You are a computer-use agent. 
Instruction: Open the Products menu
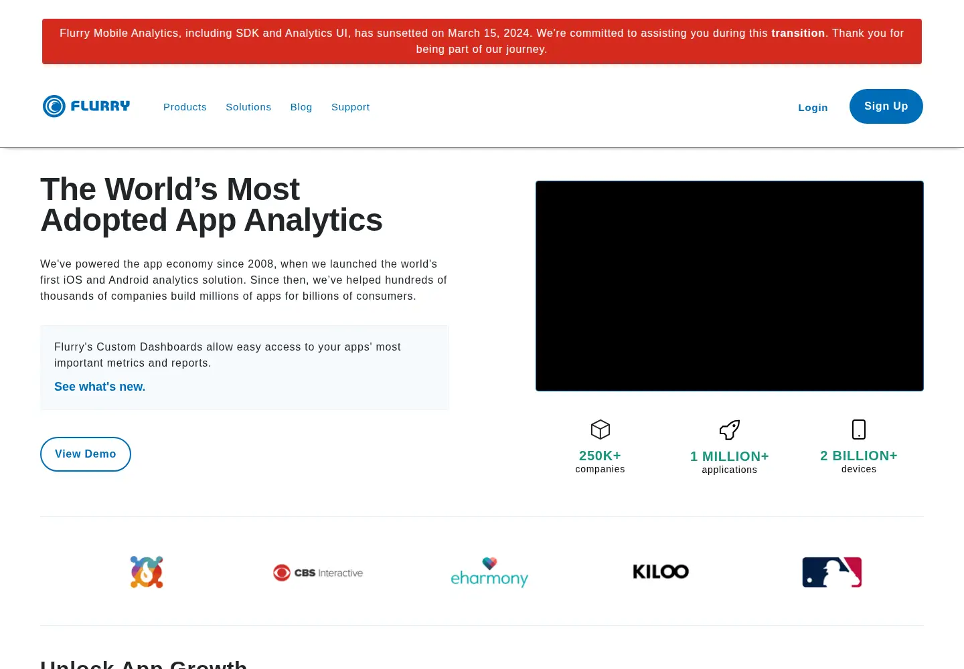pos(185,107)
